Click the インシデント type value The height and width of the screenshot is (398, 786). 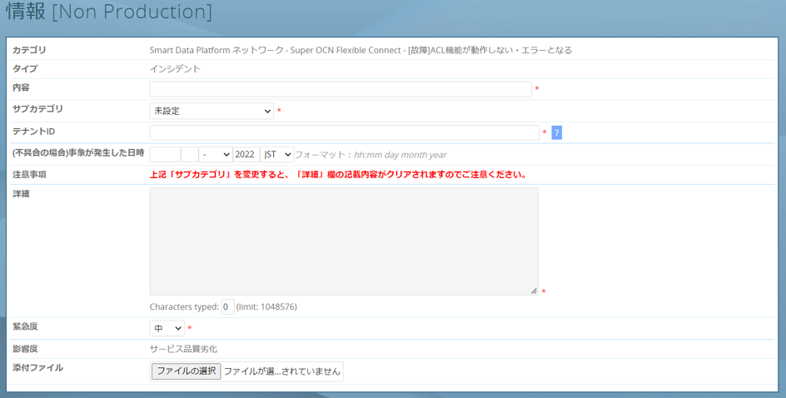[x=175, y=69]
